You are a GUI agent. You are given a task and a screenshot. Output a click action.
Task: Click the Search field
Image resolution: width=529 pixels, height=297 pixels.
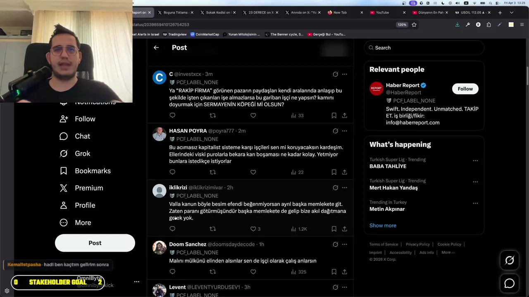pyautogui.click(x=424, y=48)
